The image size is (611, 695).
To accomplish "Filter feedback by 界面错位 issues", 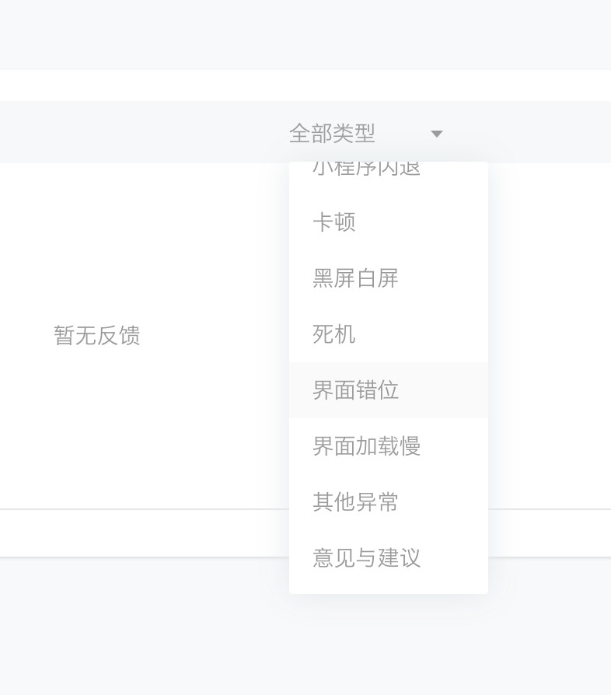I will pyautogui.click(x=355, y=390).
